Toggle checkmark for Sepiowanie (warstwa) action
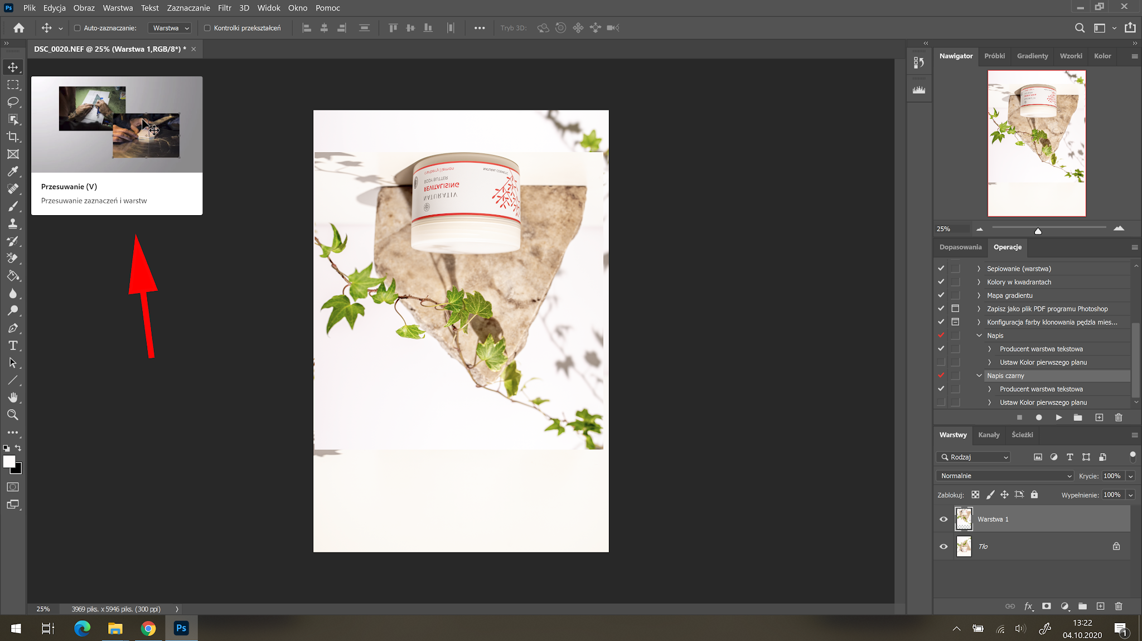 [941, 268]
